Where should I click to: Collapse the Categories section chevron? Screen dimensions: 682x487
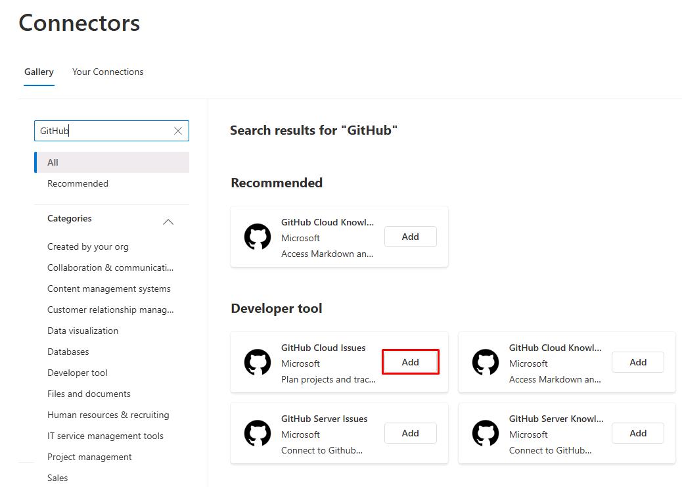tap(168, 222)
